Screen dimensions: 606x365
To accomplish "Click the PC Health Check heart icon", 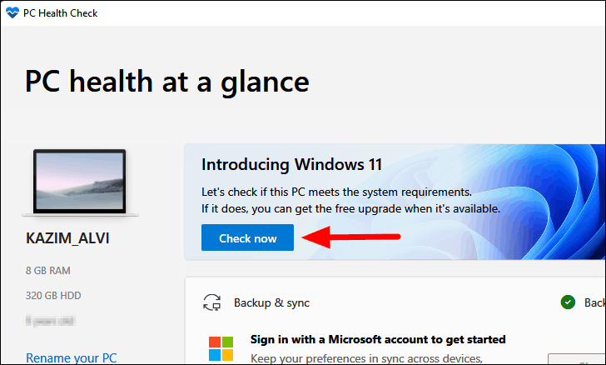I will coord(12,12).
